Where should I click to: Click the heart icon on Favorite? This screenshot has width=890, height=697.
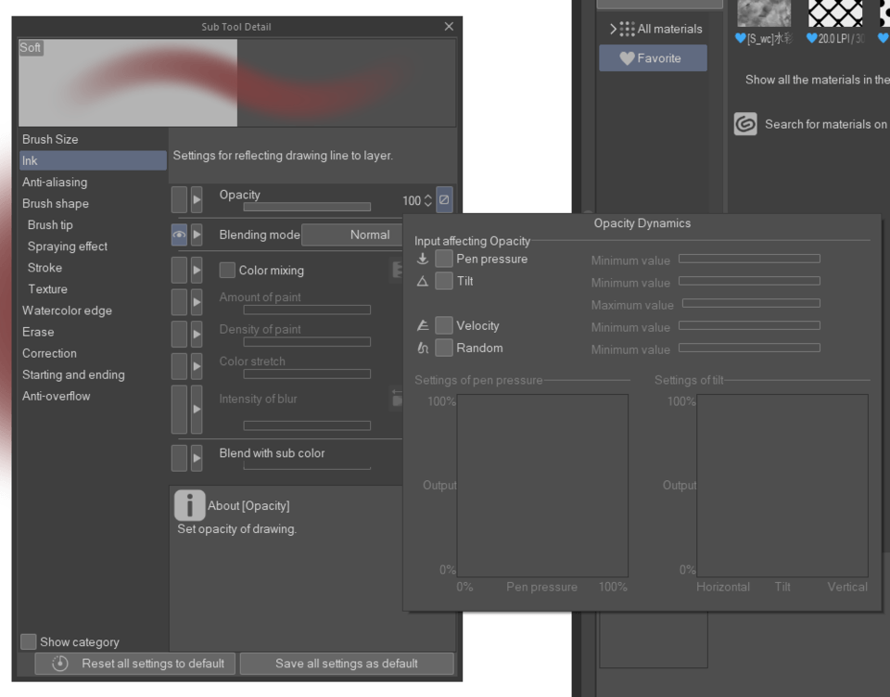[x=627, y=57]
